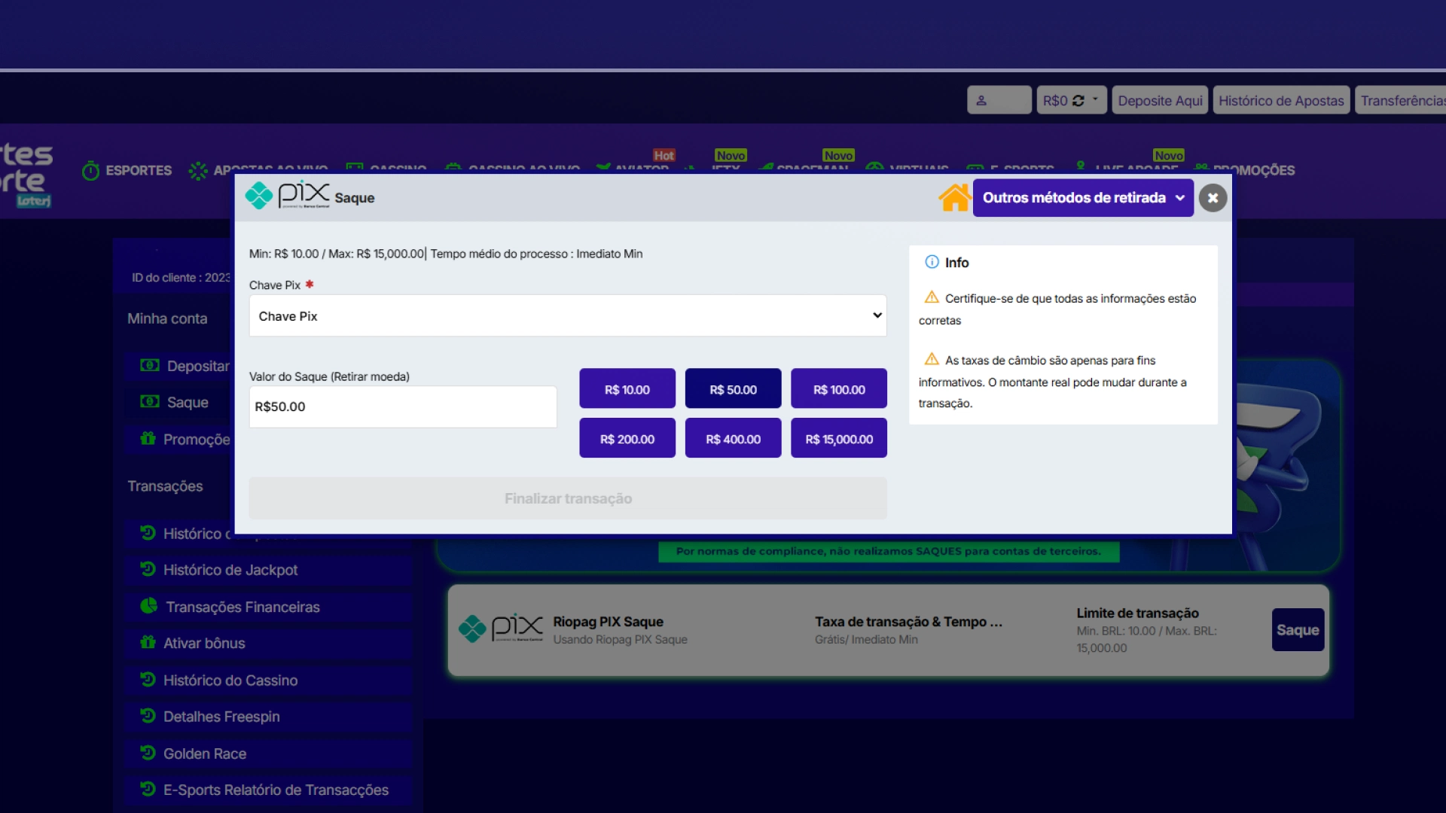This screenshot has height=813, width=1446.
Task: Open ESPORTES menu item
Action: (127, 170)
